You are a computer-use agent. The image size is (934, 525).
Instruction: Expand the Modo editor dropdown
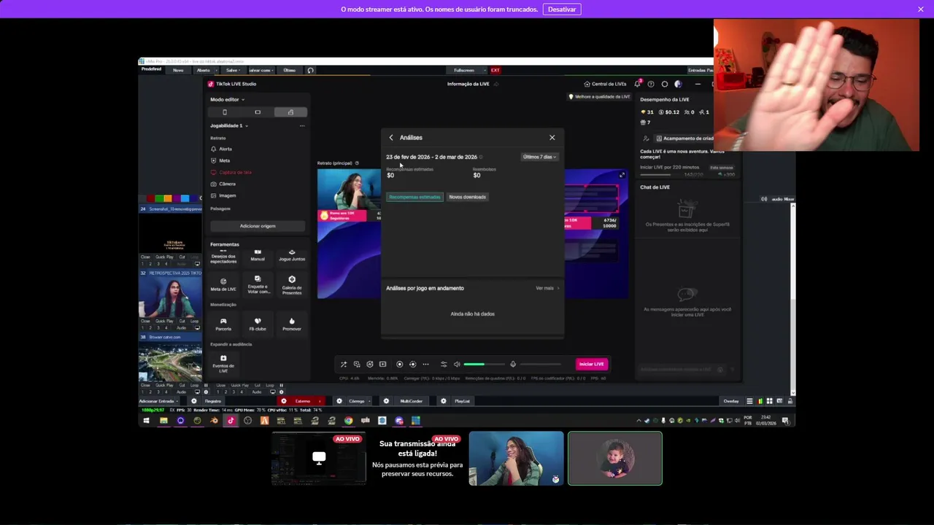click(x=228, y=99)
